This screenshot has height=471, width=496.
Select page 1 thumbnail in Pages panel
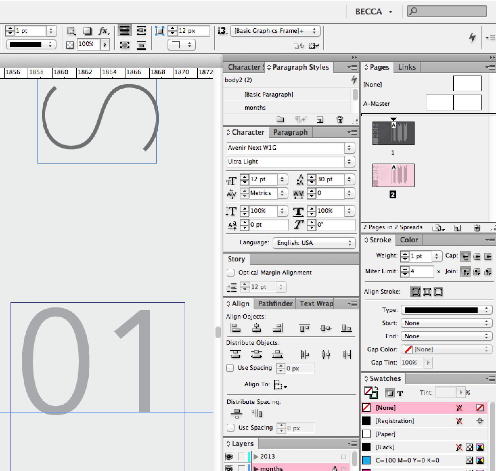pyautogui.click(x=393, y=133)
